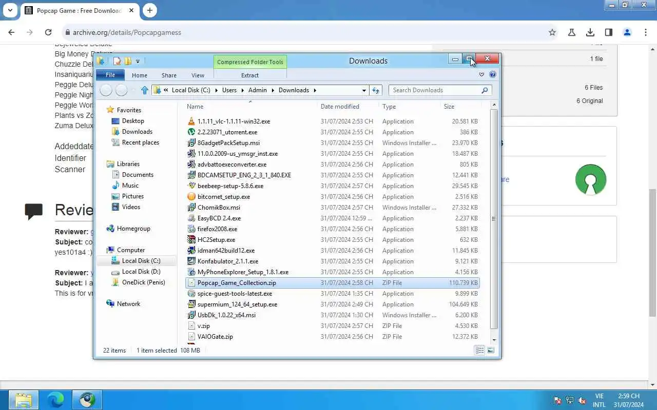
Task: Select Desktop under Favorites
Action: click(x=133, y=121)
